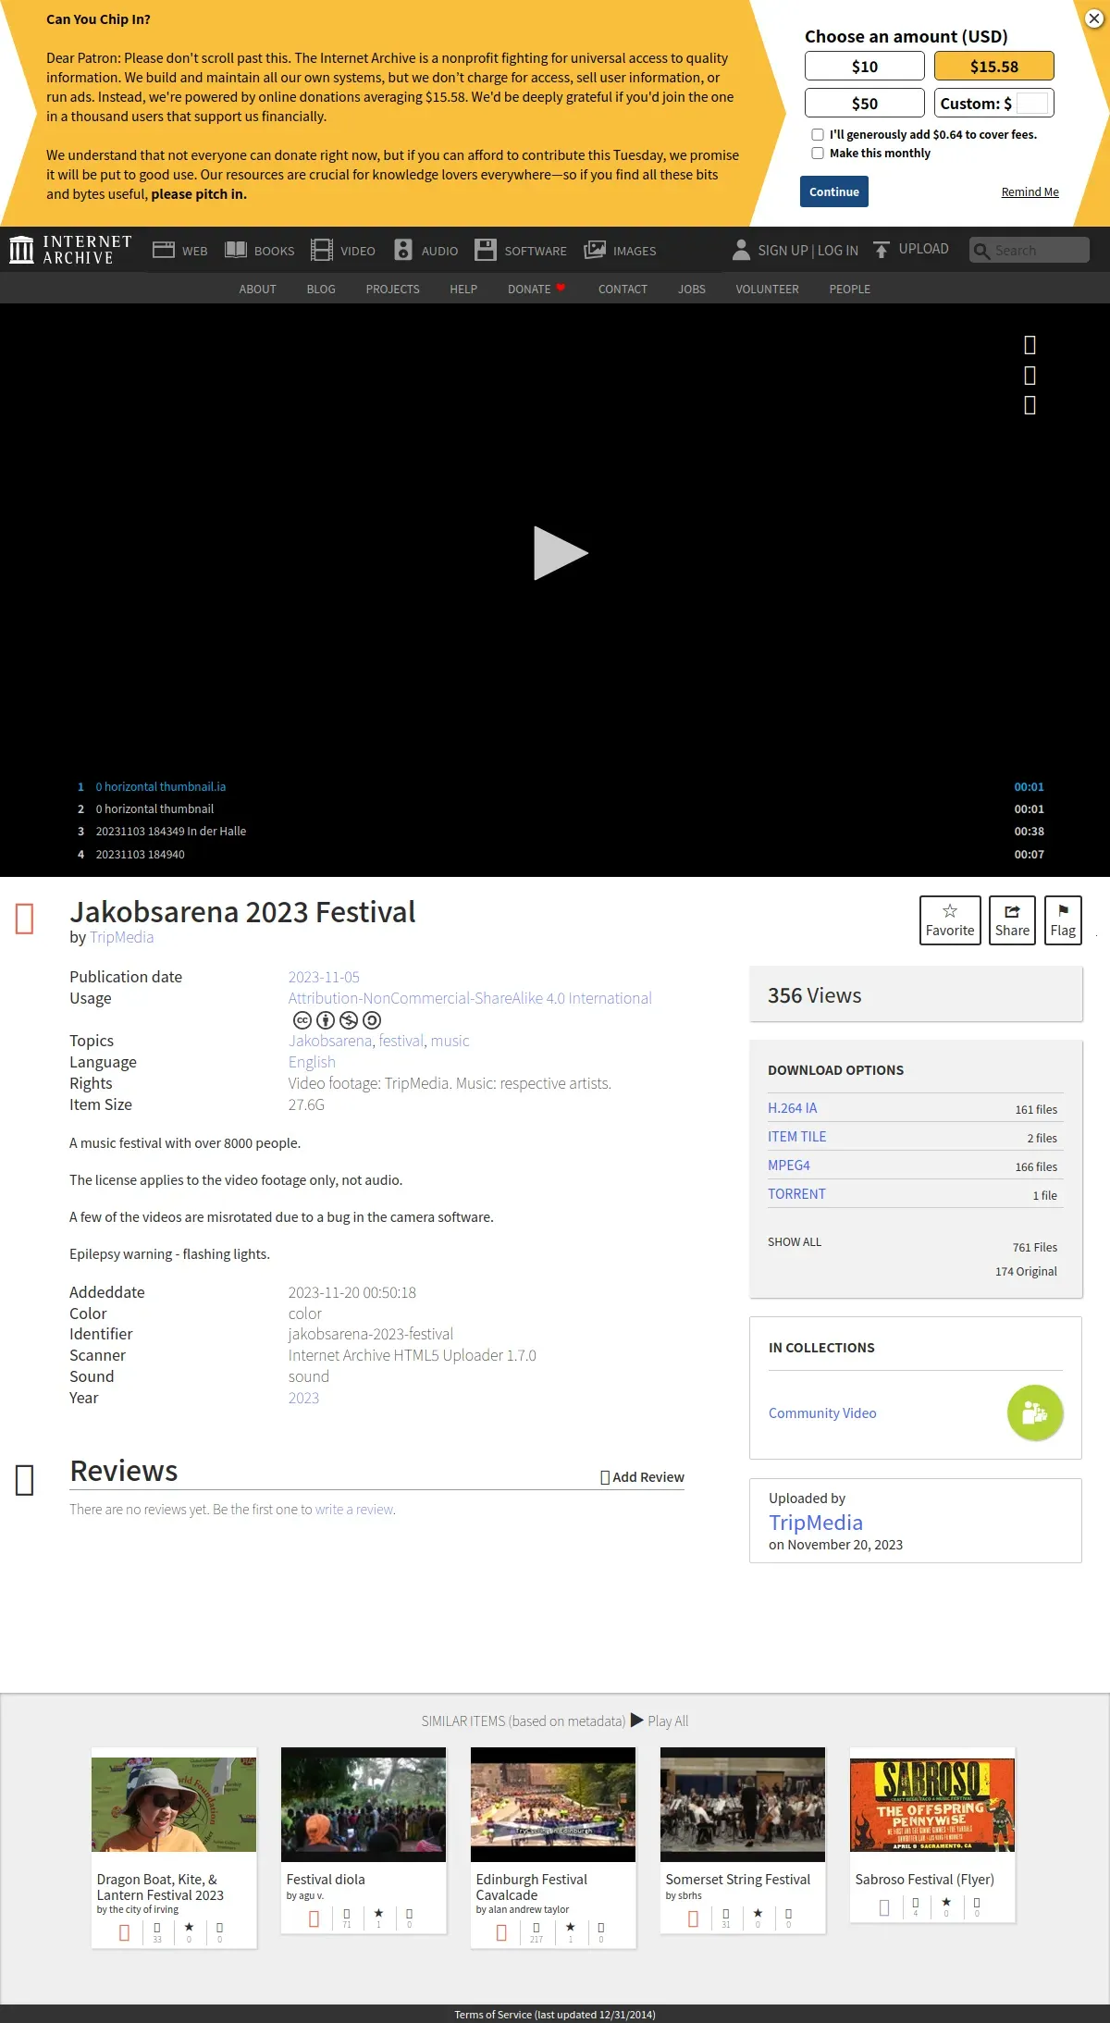This screenshot has width=1110, height=2023.
Task: Click the write a review link
Action: tap(354, 1510)
